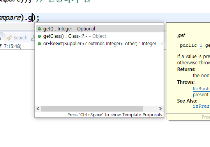Follow the NoSuch... exception link in Javadoc
210x147 pixels.
[201, 89]
